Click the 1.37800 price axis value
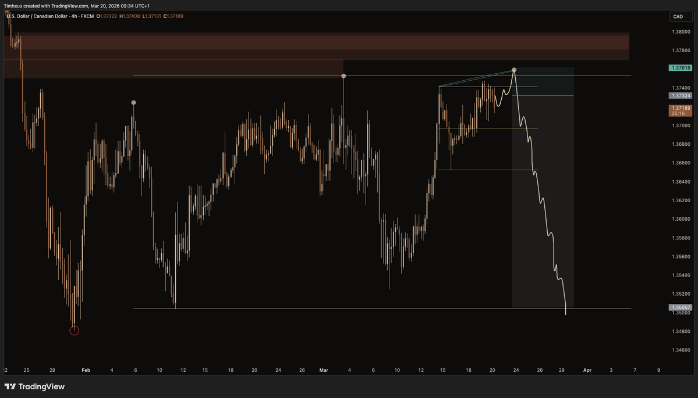 pyautogui.click(x=681, y=50)
